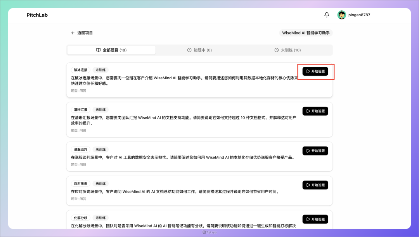Switch to the 错题本 (0) tab

(x=199, y=50)
